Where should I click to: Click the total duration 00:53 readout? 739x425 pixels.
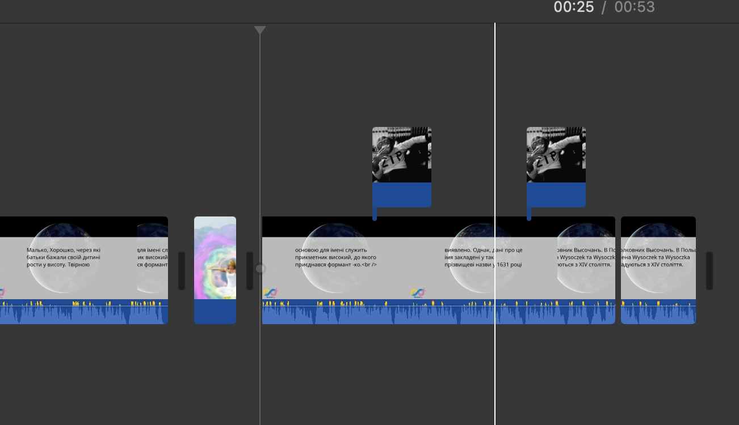(x=635, y=7)
